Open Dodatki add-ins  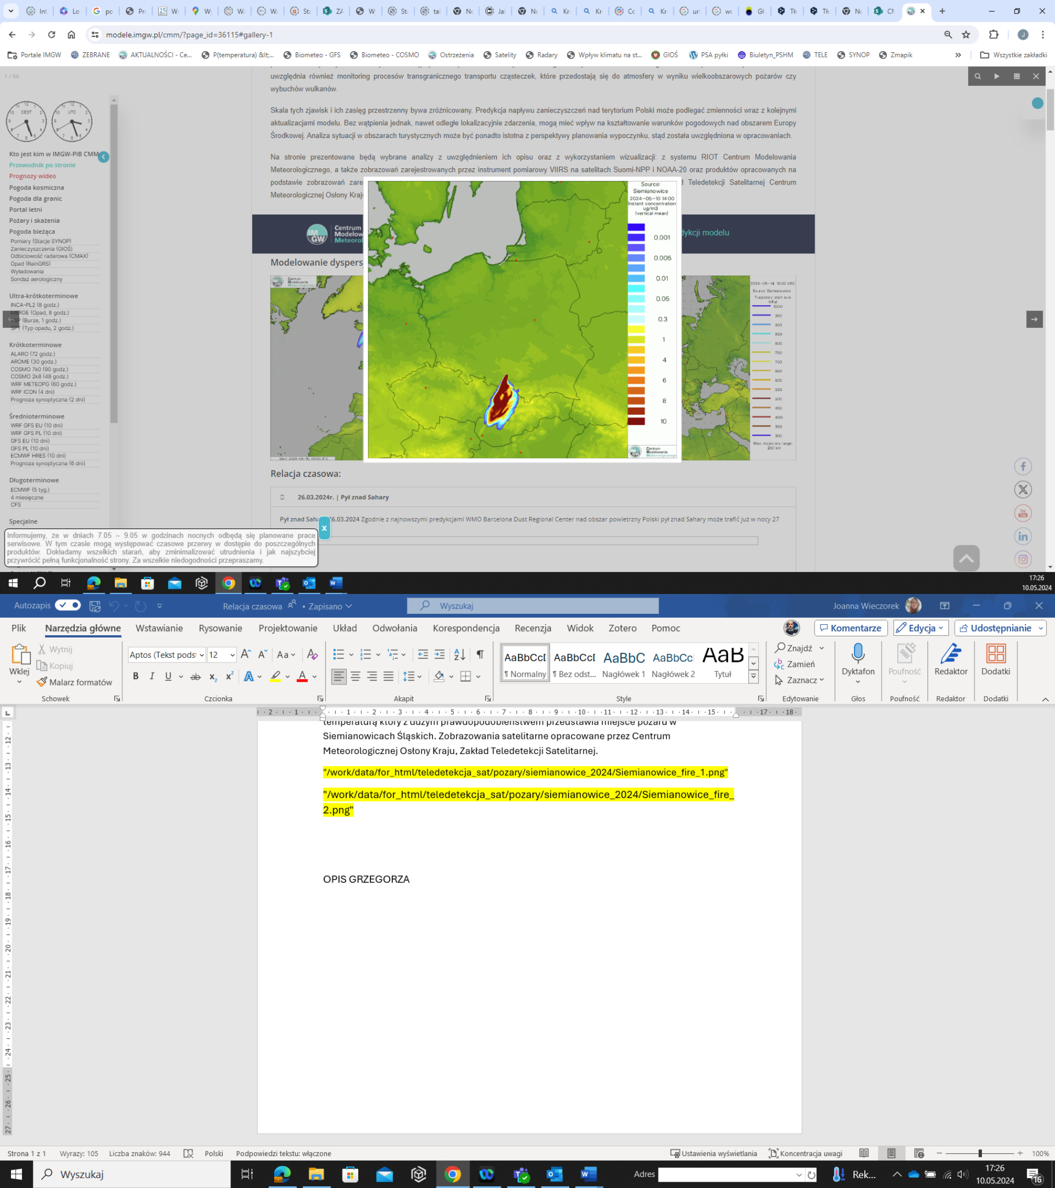[x=995, y=659]
